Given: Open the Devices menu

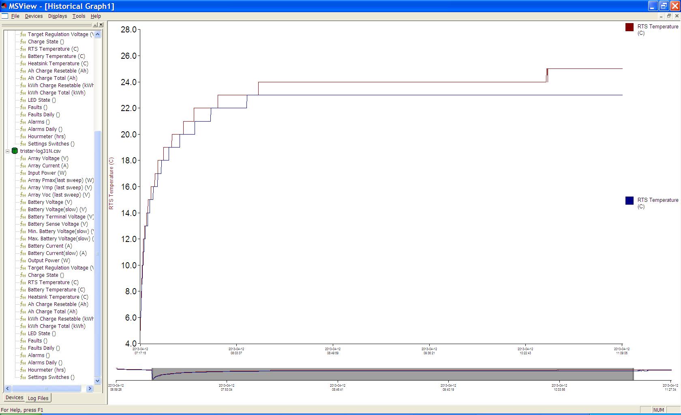Looking at the screenshot, I should [x=34, y=16].
